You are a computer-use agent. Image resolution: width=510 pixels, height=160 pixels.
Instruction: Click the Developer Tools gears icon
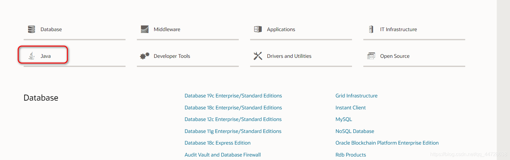point(145,56)
